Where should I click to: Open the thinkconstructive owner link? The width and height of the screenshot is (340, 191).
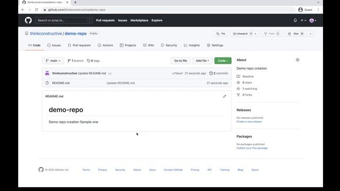click(x=46, y=33)
